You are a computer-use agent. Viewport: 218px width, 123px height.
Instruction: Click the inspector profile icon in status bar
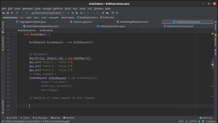tap(203, 121)
